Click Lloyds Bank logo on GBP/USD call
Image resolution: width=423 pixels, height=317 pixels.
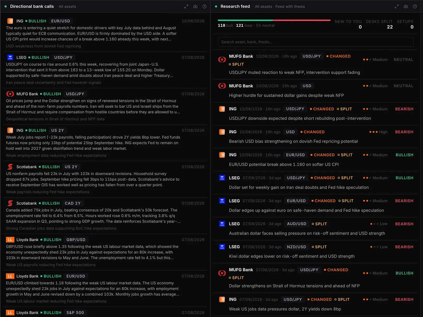point(10,240)
